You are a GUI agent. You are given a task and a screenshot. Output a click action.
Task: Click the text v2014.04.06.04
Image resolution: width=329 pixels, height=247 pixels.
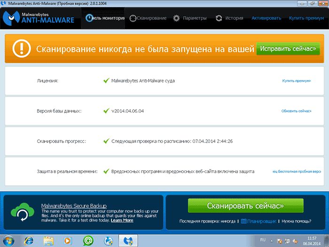coord(127,111)
